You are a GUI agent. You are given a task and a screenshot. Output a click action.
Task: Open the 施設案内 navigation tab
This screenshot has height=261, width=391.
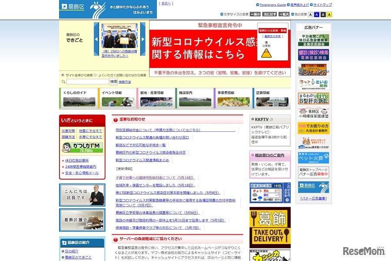(x=195, y=98)
